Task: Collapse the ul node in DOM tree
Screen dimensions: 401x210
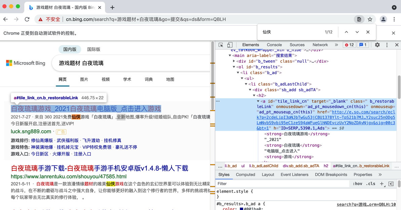Action: point(242,78)
